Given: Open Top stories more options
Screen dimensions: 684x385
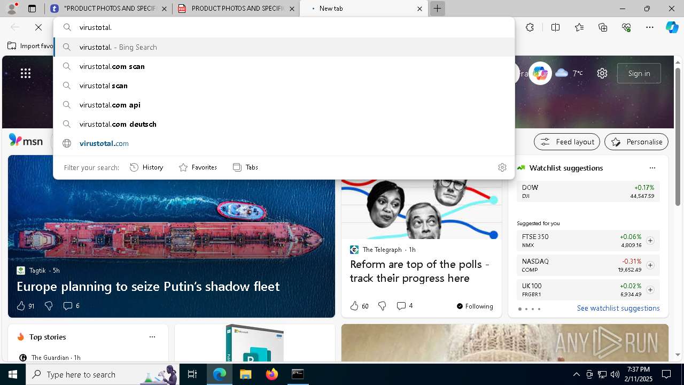Looking at the screenshot, I should pyautogui.click(x=152, y=337).
